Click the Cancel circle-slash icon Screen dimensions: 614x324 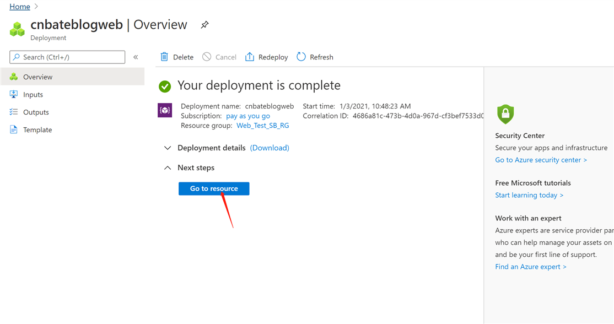(x=207, y=57)
